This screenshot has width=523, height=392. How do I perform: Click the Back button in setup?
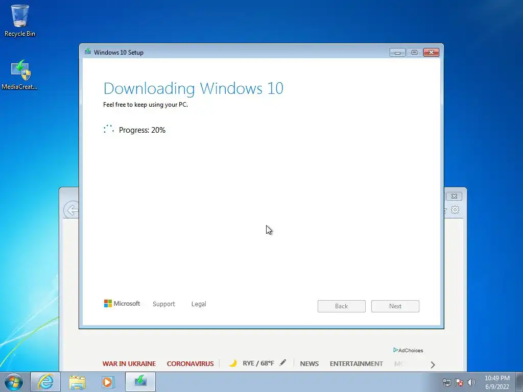tap(342, 306)
